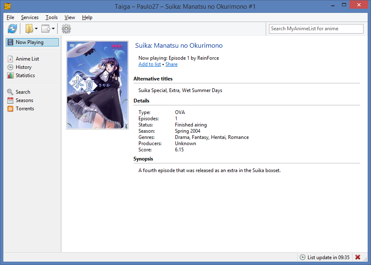The width and height of the screenshot is (371, 265).
Task: Maximize the Taiga window
Action: pos(344,5)
